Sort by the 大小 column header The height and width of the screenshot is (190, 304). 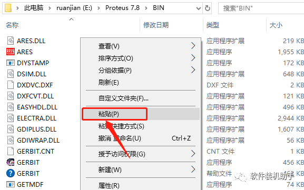[276, 25]
